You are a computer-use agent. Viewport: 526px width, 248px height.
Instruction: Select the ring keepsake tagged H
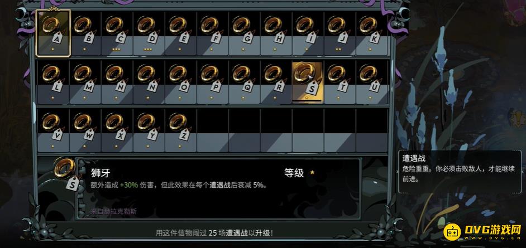[276, 33]
